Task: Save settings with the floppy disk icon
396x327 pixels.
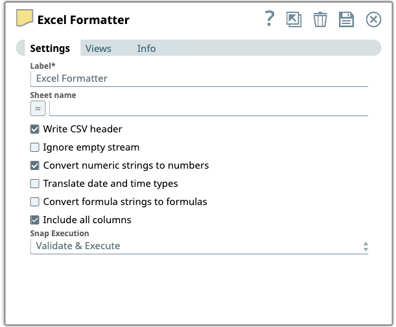Action: 347,19
